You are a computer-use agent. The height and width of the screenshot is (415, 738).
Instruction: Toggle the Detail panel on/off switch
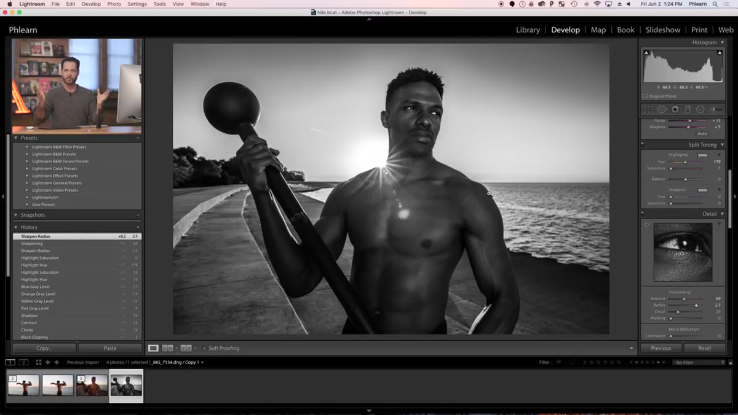[x=642, y=214]
